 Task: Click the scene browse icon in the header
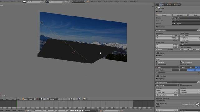(x=47, y=2)
